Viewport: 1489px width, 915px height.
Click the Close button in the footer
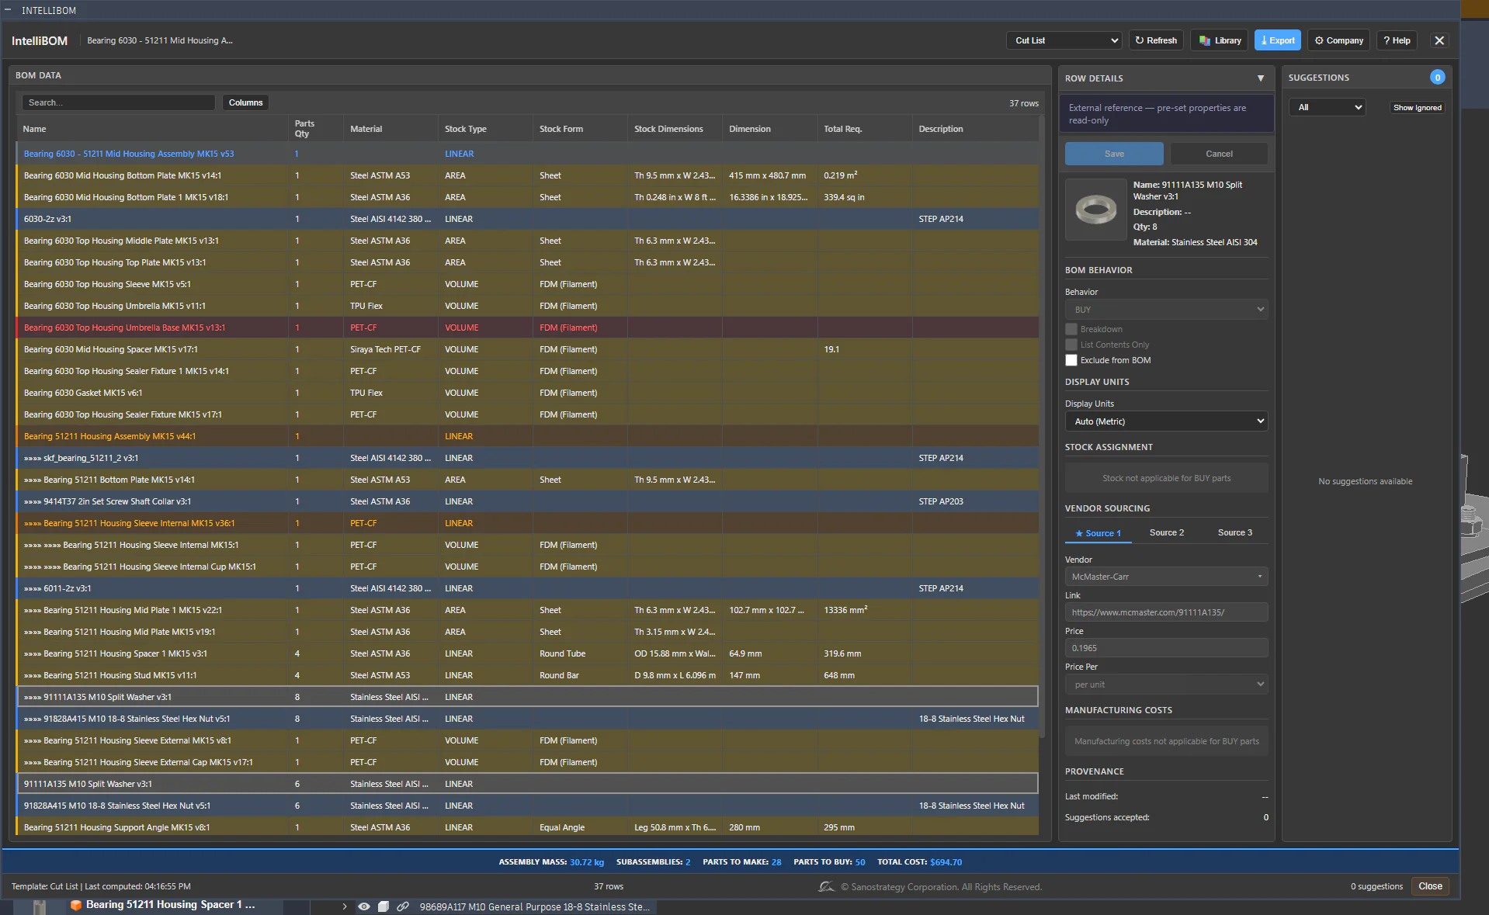coord(1430,886)
